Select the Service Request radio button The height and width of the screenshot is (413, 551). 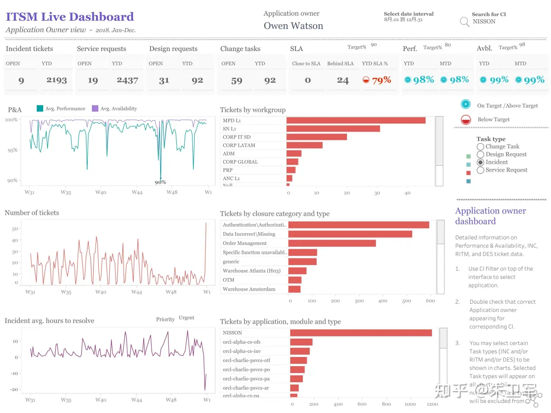pos(480,170)
